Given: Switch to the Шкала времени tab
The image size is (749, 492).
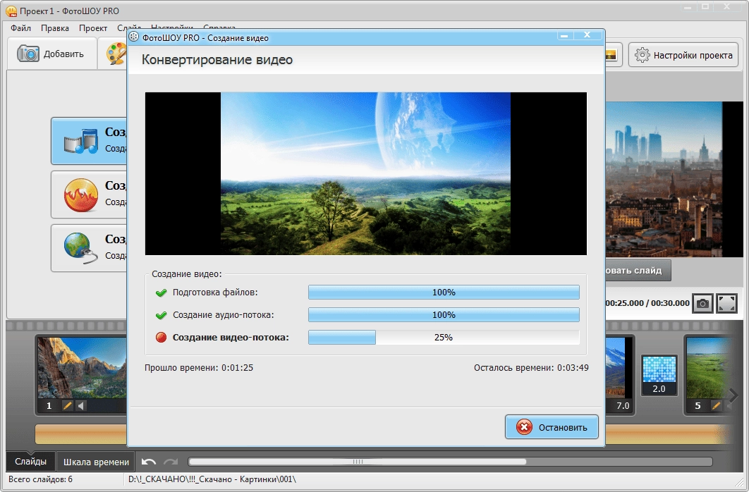Looking at the screenshot, I should point(96,462).
